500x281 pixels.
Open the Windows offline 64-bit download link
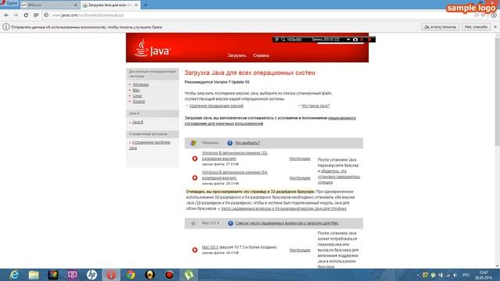235,175
